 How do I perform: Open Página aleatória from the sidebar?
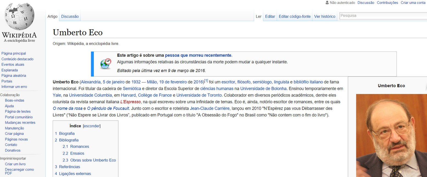(x=13, y=76)
